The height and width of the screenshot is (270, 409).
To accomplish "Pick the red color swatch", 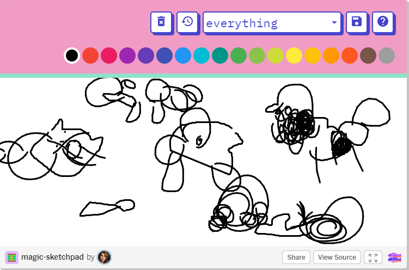I will tap(90, 56).
